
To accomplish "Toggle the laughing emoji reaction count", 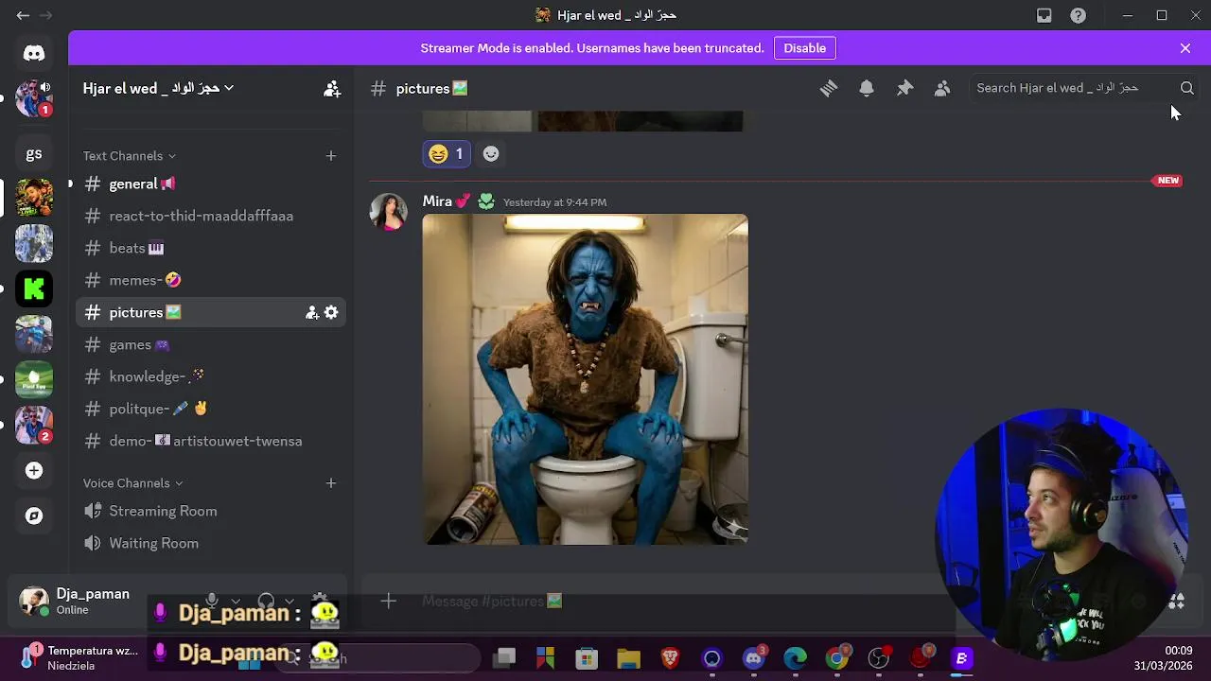I will click(x=447, y=153).
